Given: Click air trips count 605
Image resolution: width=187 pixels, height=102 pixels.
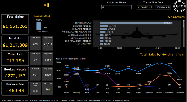Looking at the screenshot, I should pos(35,44).
